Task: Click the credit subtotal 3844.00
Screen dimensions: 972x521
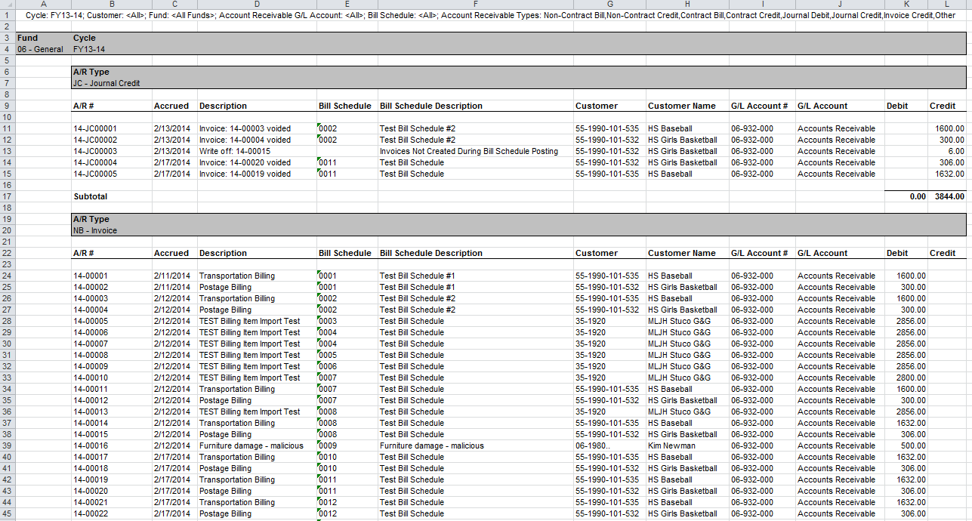Action: point(948,196)
